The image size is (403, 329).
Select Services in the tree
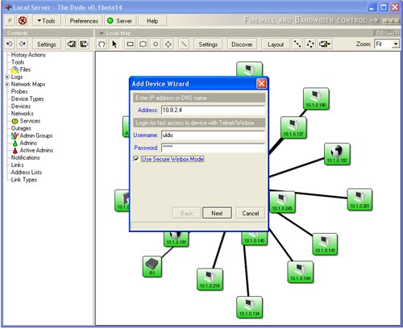[x=30, y=121]
